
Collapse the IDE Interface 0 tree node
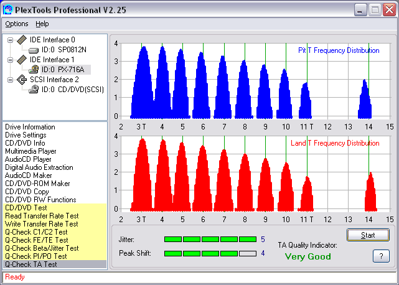[x=10, y=40]
